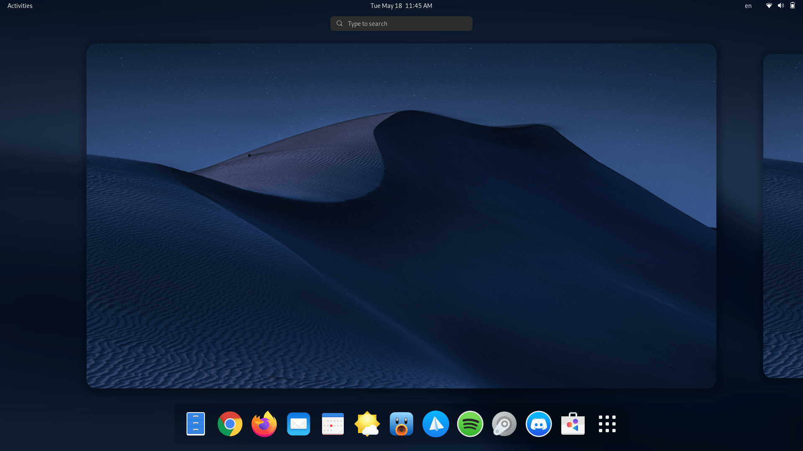Switch to the second workspace thumbnail
803x451 pixels.
coord(783,215)
